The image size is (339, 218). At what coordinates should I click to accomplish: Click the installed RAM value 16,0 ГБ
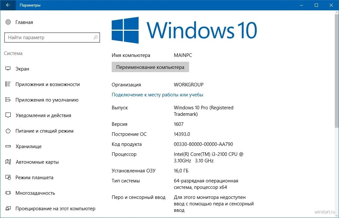[x=181, y=171]
